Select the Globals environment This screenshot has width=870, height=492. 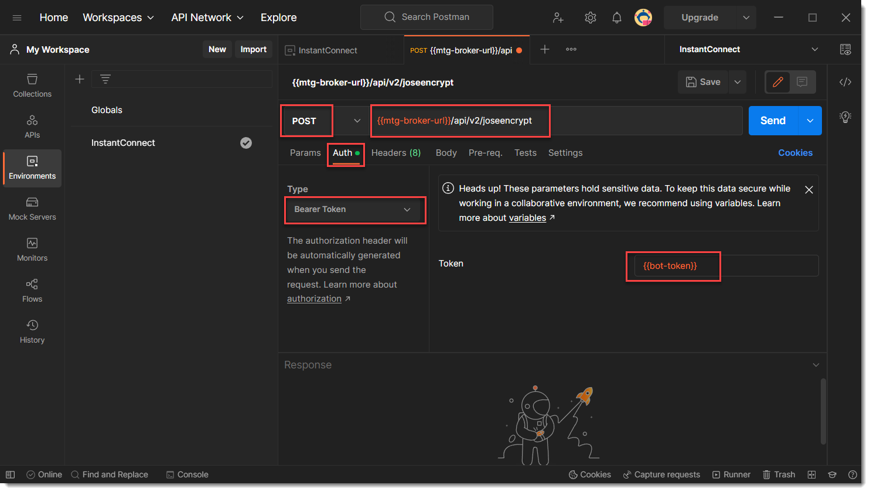[x=107, y=110]
